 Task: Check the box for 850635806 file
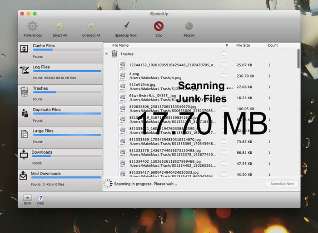(224, 108)
